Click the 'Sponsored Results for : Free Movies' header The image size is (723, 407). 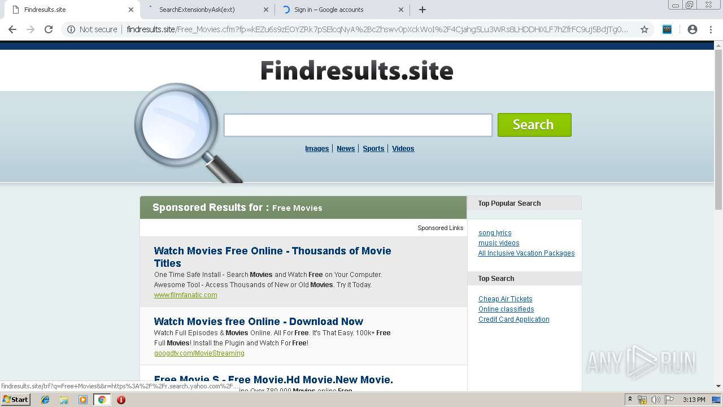point(303,207)
